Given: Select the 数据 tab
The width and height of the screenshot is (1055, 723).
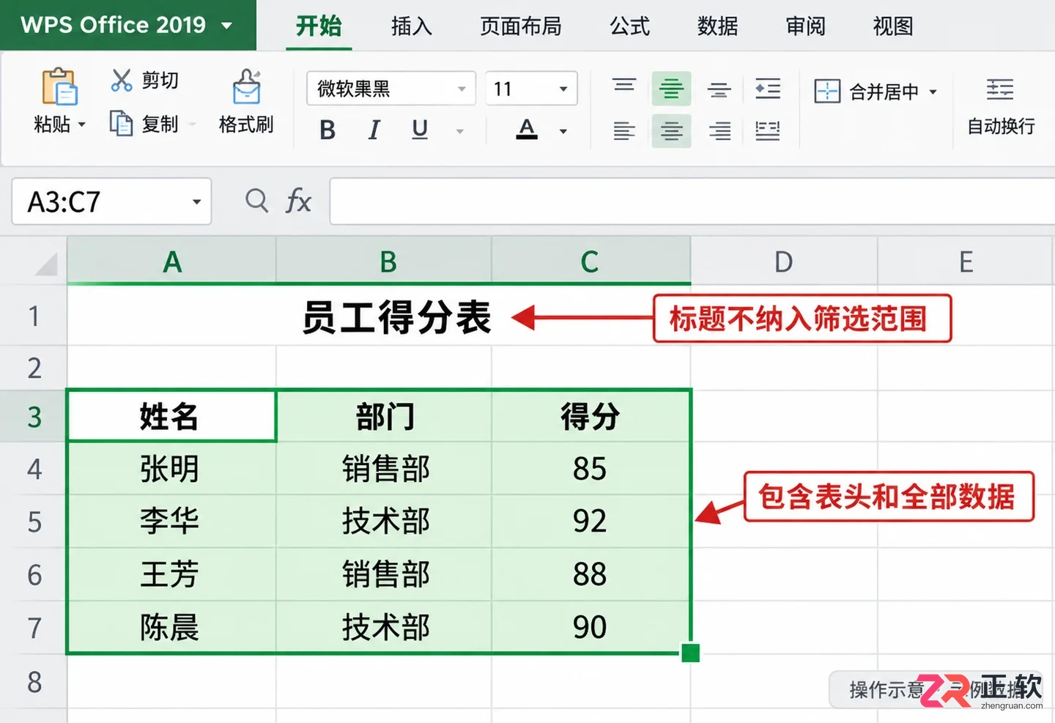Looking at the screenshot, I should (718, 26).
